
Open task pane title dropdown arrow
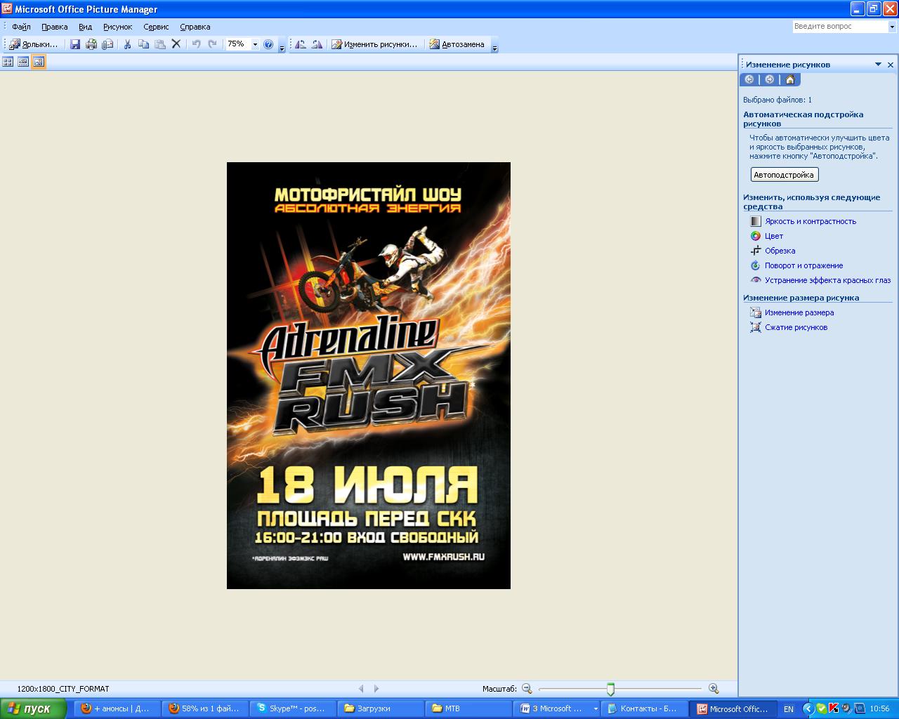(878, 64)
